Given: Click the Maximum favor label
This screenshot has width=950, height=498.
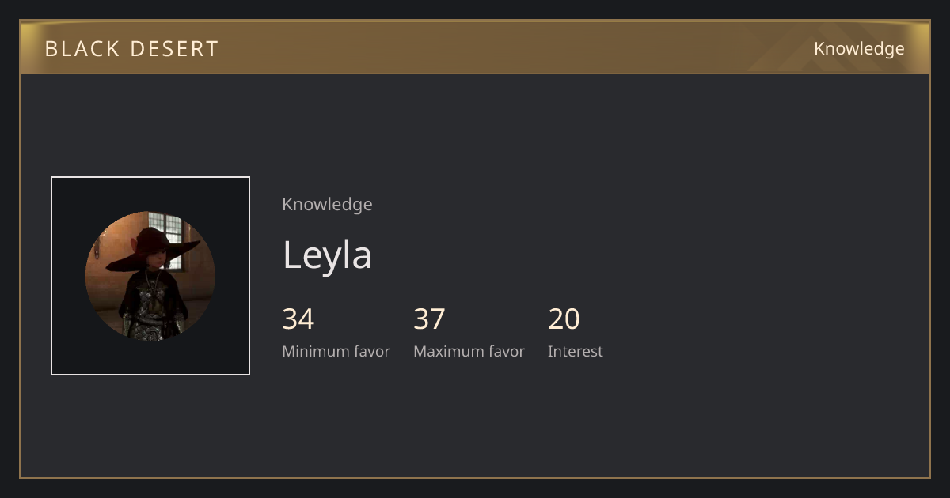Looking at the screenshot, I should point(469,351).
